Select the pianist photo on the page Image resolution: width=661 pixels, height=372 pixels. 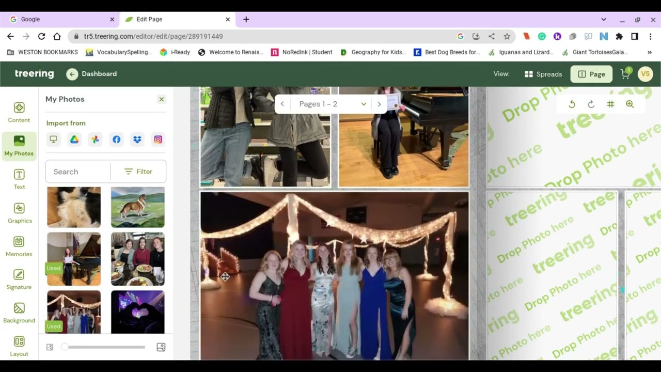[403, 136]
